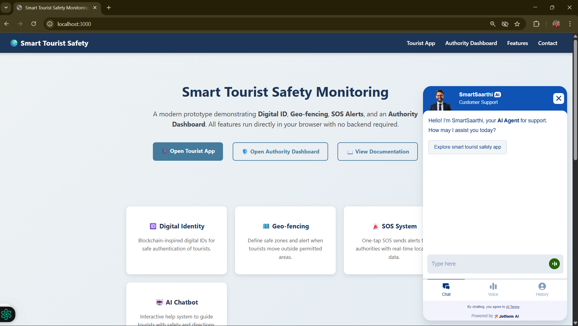The height and width of the screenshot is (326, 578).
Task: Open the zoom magnifier icon in address bar
Action: [493, 24]
